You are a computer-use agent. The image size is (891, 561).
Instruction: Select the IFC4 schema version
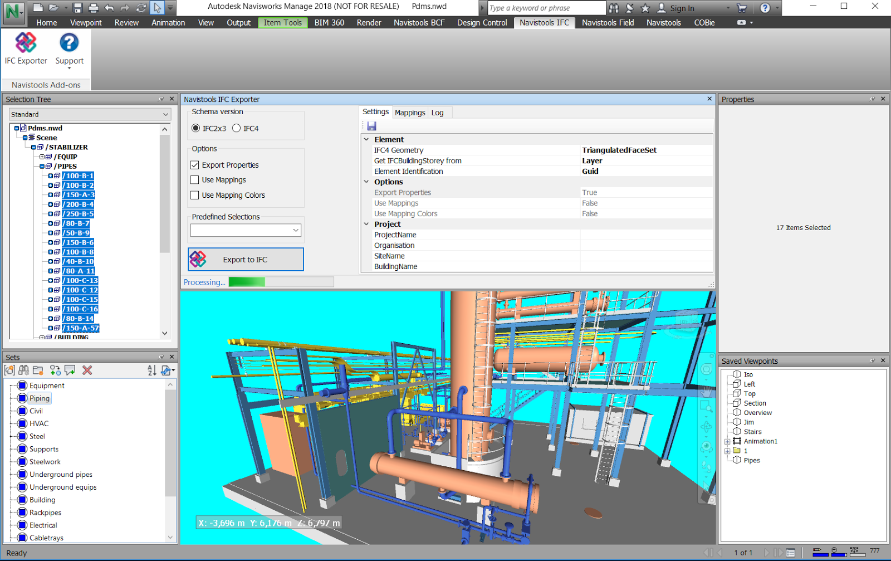tap(236, 128)
